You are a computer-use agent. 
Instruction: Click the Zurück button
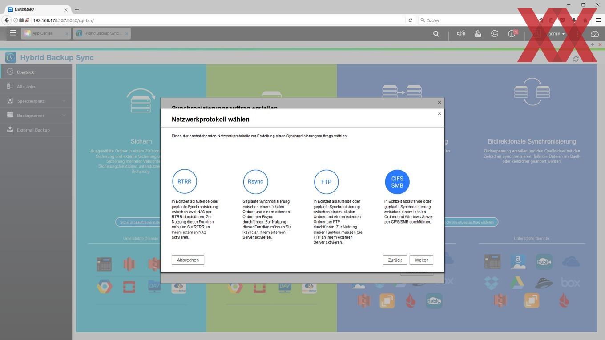click(395, 260)
